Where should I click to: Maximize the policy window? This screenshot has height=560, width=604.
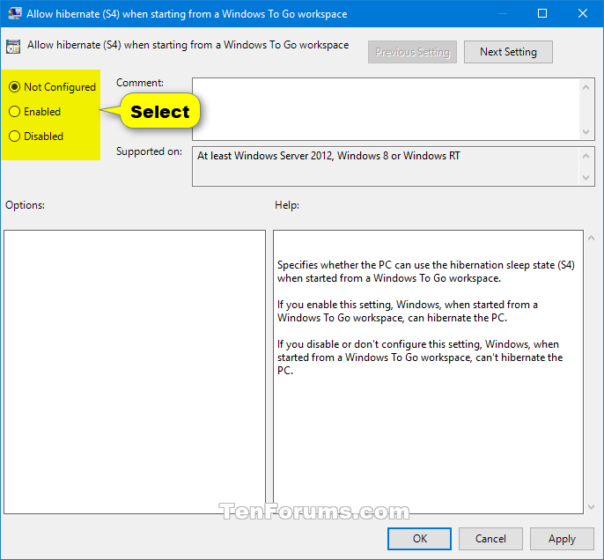click(x=542, y=13)
